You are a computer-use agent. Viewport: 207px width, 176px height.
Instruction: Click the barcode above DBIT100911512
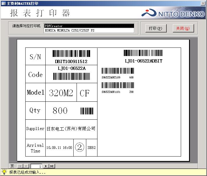(71, 53)
